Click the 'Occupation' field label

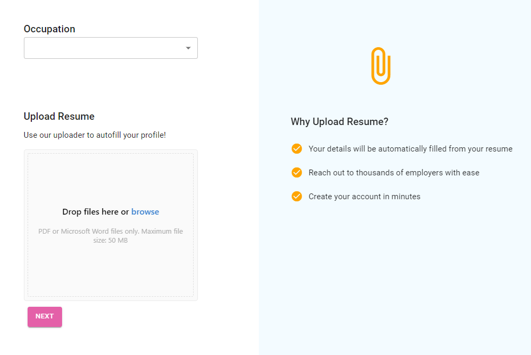[x=49, y=29]
